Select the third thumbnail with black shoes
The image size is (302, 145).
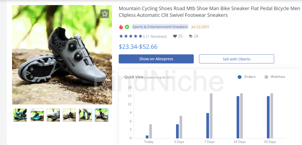53,115
